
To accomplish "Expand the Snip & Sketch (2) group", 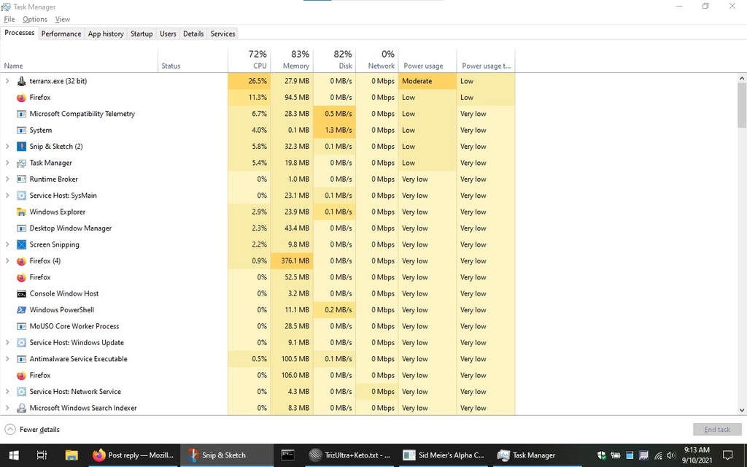I will (x=7, y=147).
